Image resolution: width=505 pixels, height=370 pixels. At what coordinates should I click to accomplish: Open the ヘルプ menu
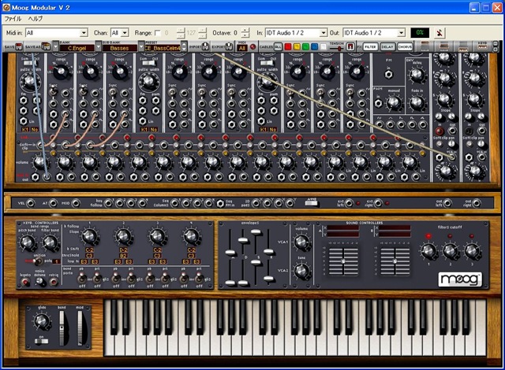click(35, 19)
